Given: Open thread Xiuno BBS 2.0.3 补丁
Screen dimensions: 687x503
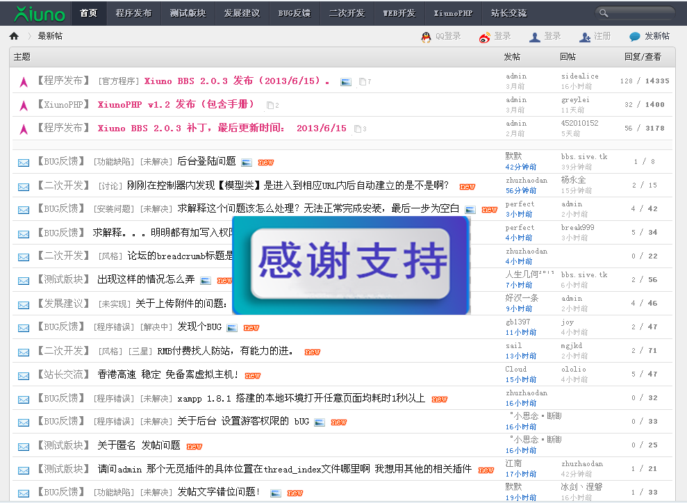Looking at the screenshot, I should [x=222, y=129].
